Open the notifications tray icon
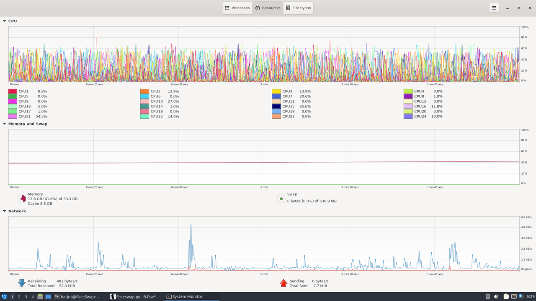 tap(521, 296)
